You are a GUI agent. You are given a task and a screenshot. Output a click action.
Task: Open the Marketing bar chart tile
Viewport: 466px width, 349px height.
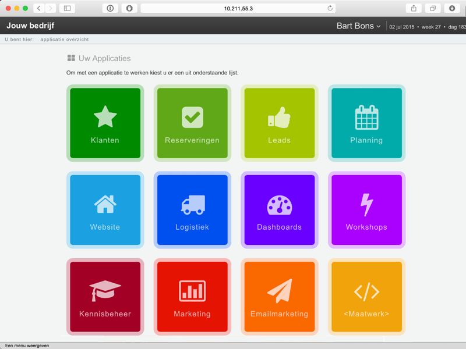192,297
